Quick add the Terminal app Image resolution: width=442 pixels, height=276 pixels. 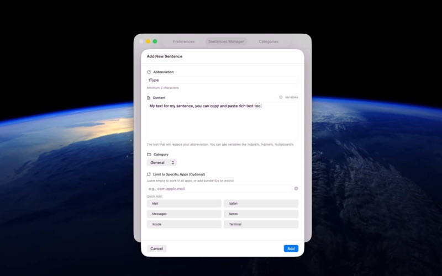coord(261,224)
